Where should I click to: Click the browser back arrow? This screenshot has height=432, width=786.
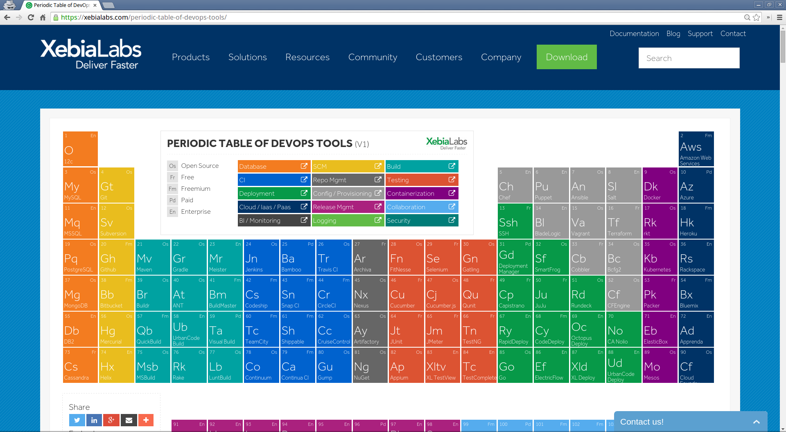point(7,17)
